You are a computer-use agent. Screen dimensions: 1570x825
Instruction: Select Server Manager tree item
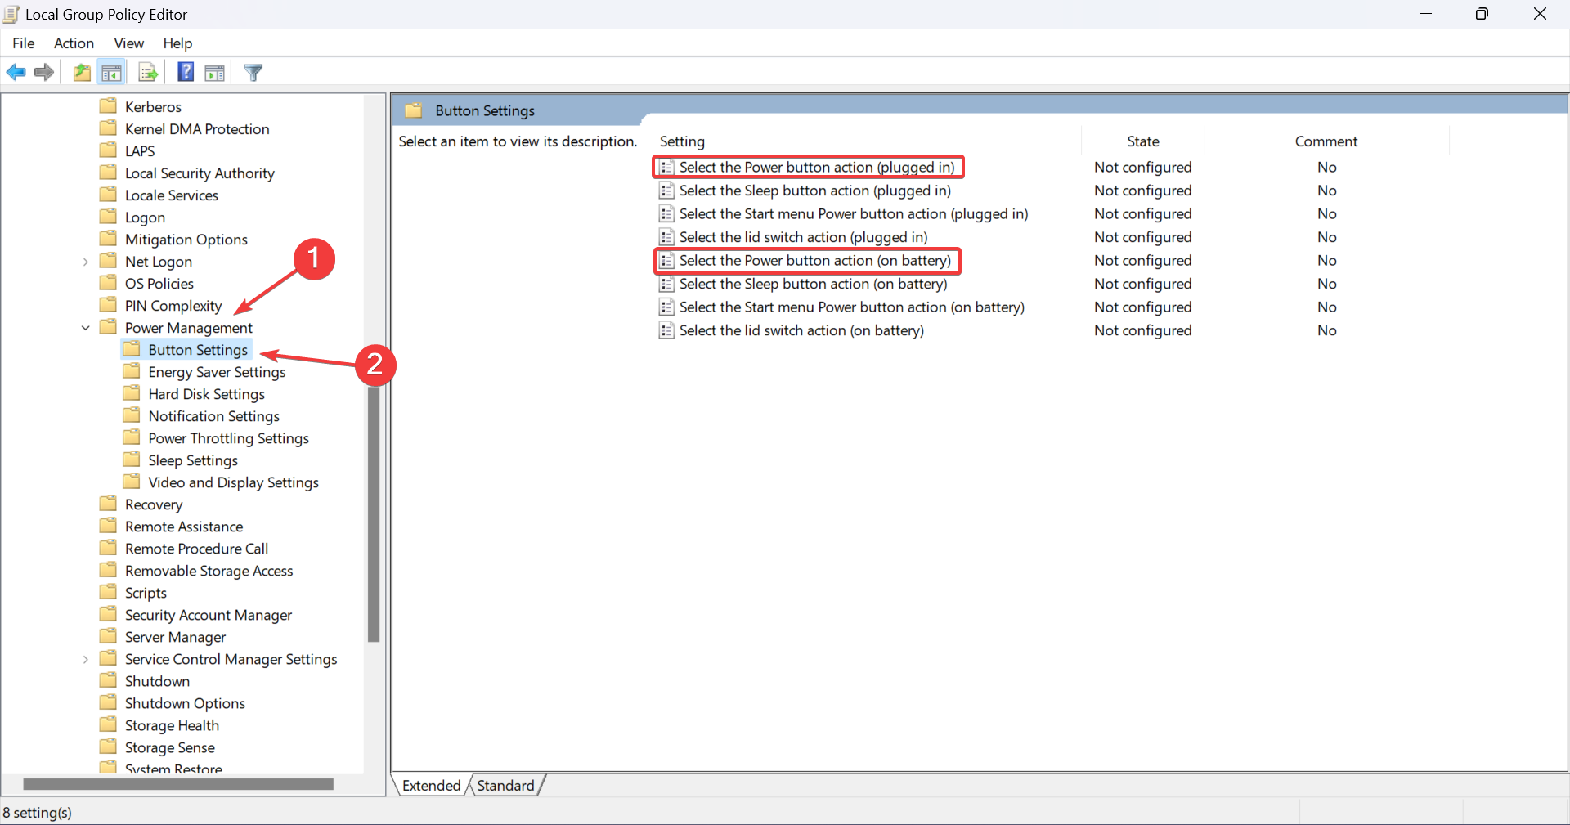(175, 636)
